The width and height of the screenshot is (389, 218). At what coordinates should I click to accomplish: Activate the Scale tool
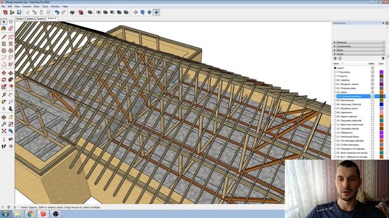[x=4, y=87]
